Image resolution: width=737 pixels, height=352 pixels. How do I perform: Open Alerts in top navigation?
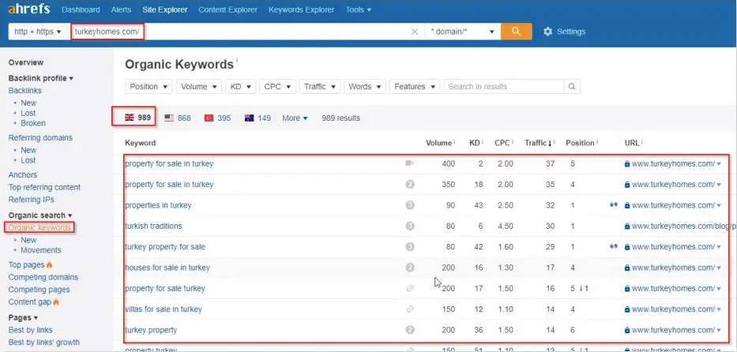122,9
